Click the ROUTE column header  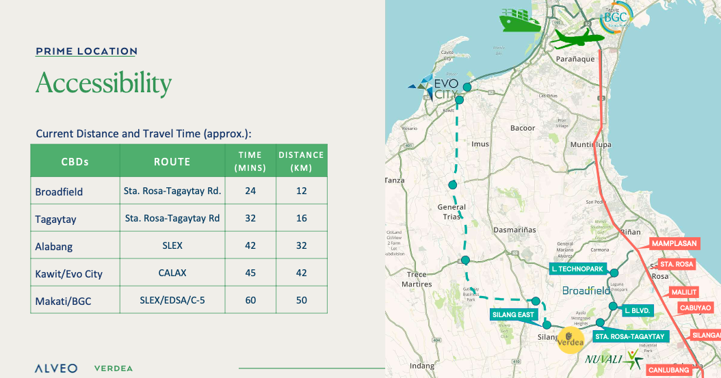[172, 161]
